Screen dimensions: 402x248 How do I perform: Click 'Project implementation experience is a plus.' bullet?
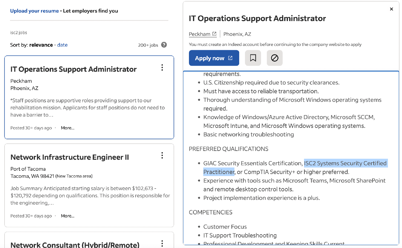tap(262, 198)
